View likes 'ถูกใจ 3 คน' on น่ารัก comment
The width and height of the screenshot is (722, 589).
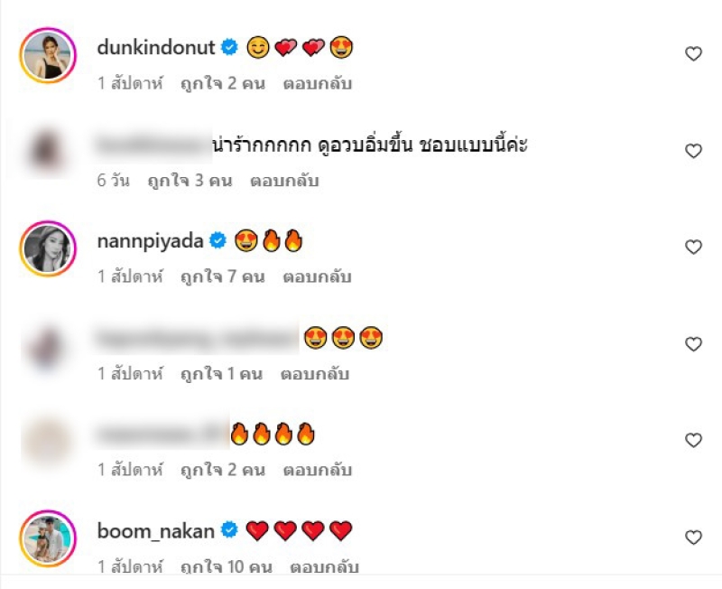[190, 180]
